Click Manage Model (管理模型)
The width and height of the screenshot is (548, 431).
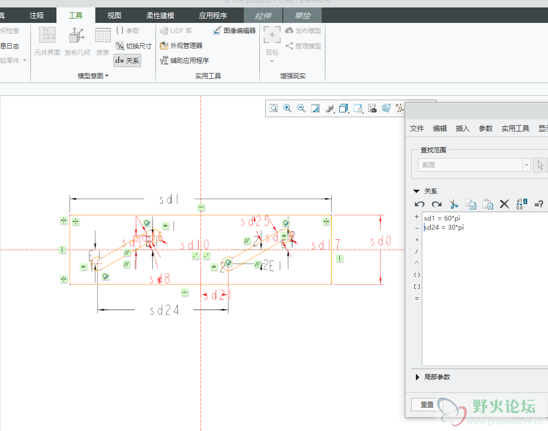[303, 46]
